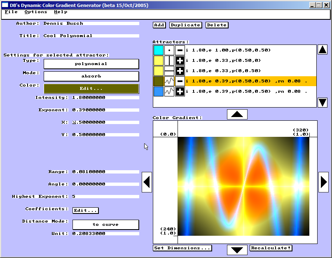This screenshot has height=258, width=332.
Task: Open the File menu
Action: point(11,12)
